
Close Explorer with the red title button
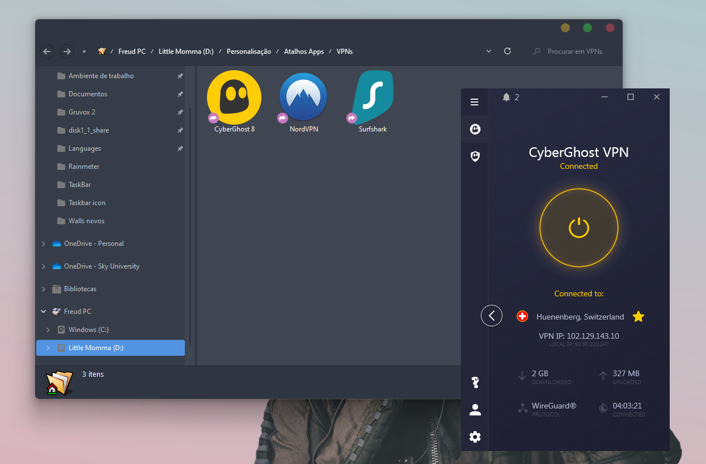pos(610,28)
